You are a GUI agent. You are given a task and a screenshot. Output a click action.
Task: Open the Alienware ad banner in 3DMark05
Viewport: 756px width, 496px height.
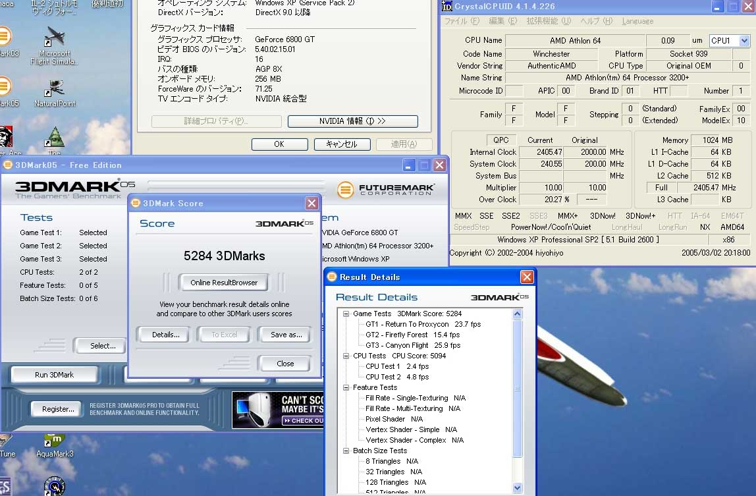tap(278, 410)
